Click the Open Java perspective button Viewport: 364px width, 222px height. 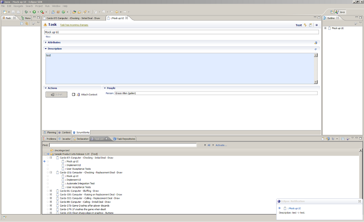pyautogui.click(x=341, y=12)
